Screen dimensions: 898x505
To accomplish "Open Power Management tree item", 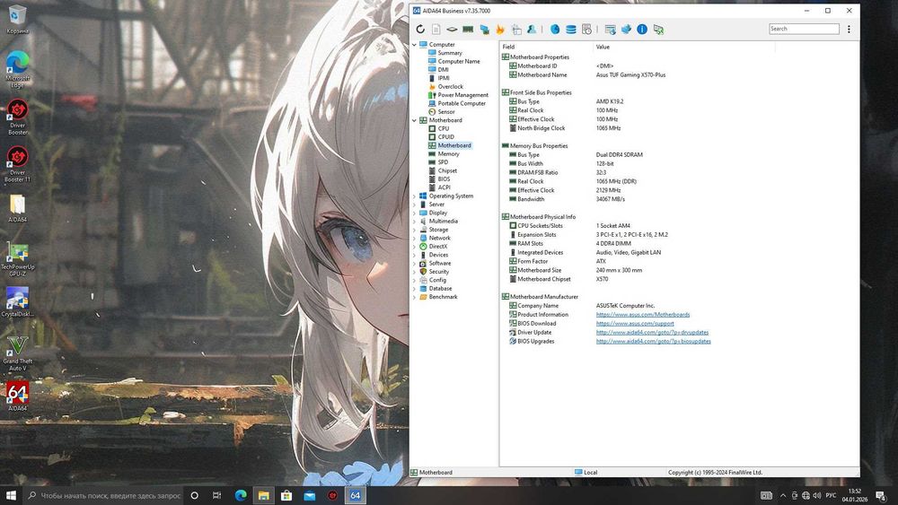I will point(462,95).
